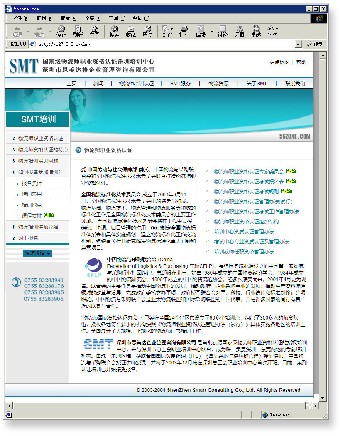343x436 pixels.
Task: Click the 字体 (Fonts) toolbar icon
Action: coord(272,31)
